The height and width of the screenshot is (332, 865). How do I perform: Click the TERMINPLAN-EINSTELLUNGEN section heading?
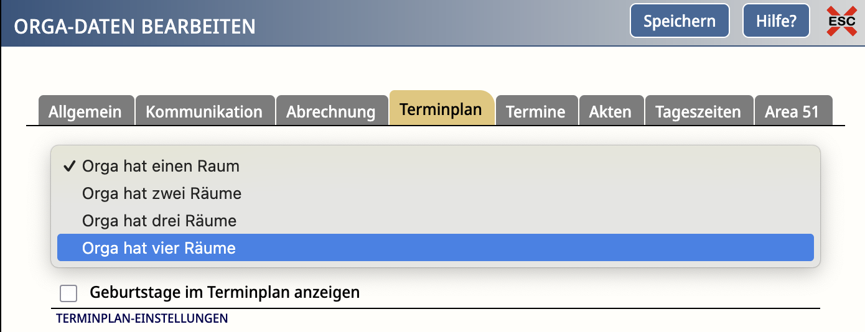[142, 319]
